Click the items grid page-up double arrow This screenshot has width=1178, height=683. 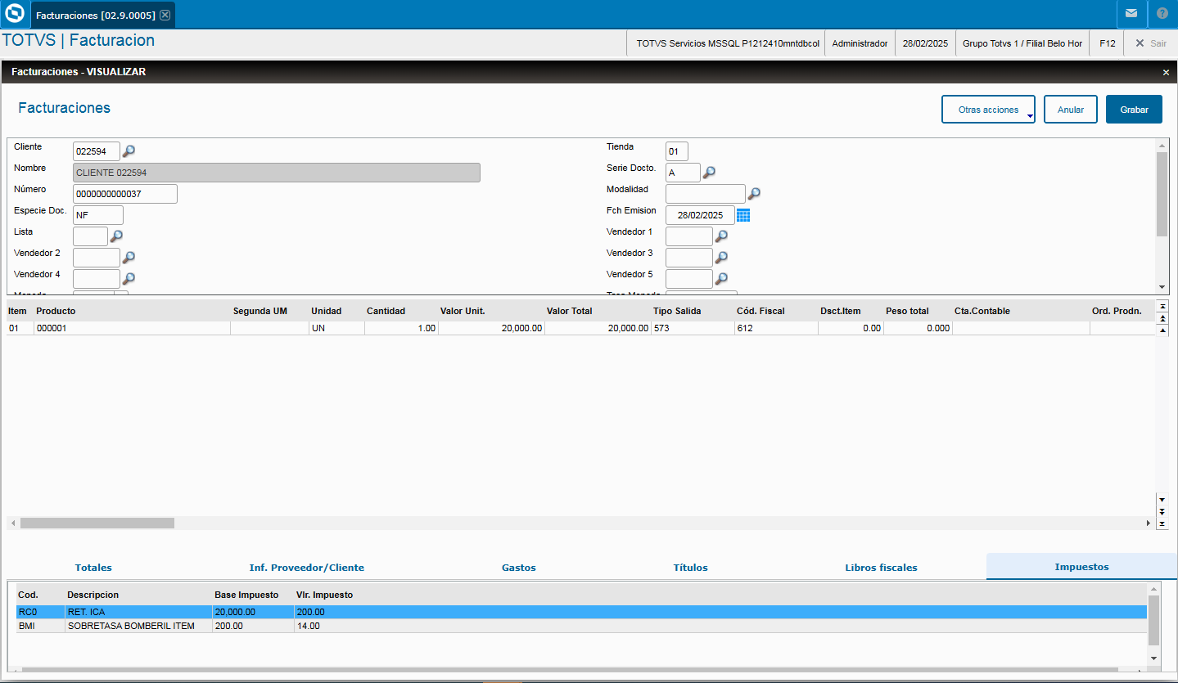1162,318
